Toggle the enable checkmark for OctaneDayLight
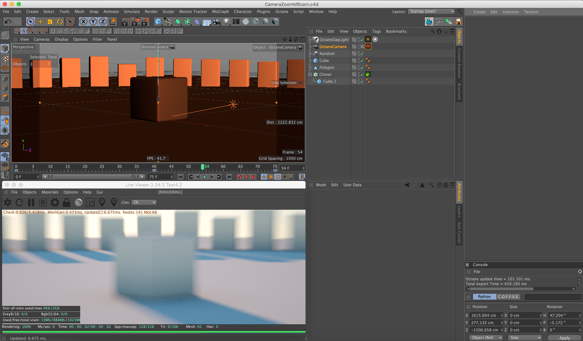Screen dimensions: 583x341 coord(362,40)
